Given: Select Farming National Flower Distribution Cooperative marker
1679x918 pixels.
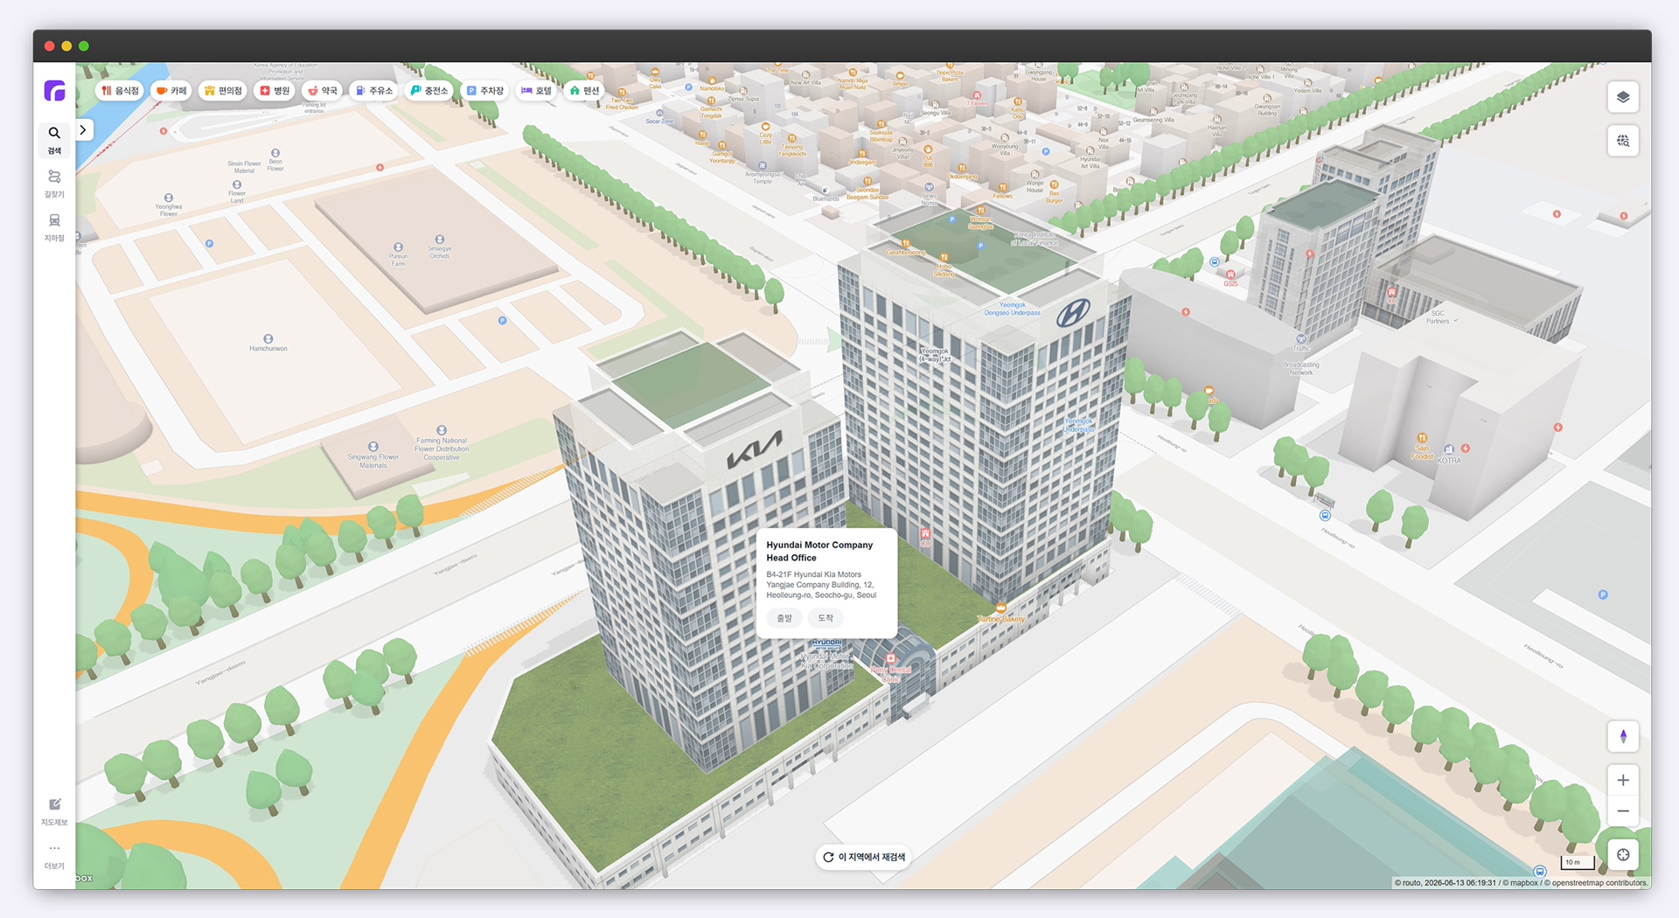Looking at the screenshot, I should click(442, 430).
